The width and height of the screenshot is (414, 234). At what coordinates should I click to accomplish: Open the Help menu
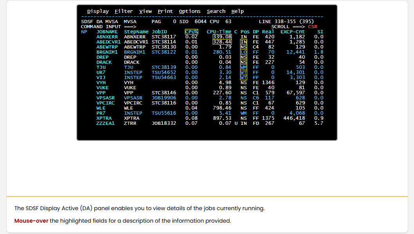tap(237, 11)
